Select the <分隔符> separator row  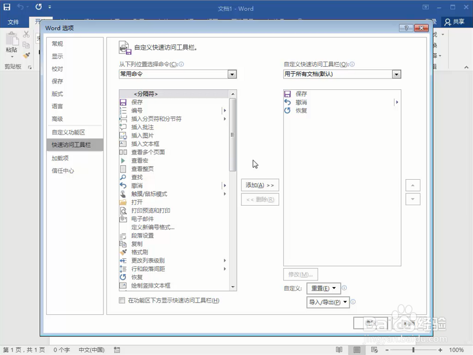point(175,94)
